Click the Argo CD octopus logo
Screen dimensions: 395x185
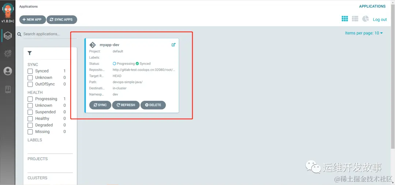coord(8,10)
